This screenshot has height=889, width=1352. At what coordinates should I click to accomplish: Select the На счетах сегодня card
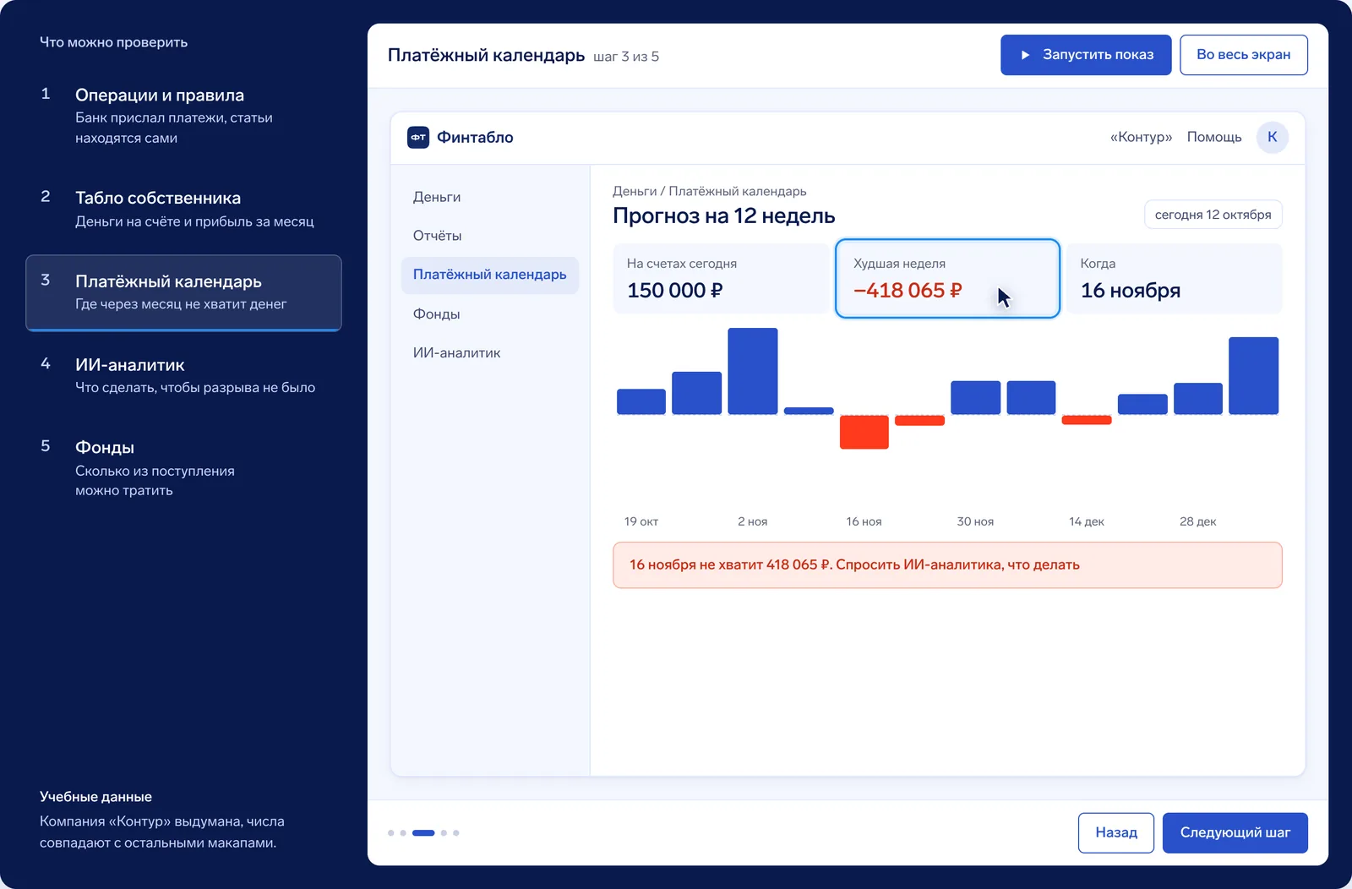click(721, 279)
